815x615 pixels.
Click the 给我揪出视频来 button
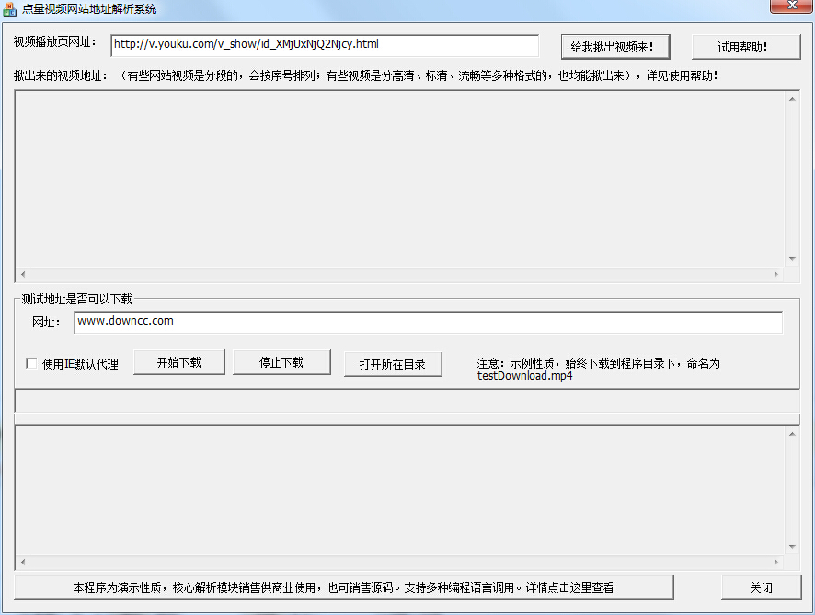coord(614,46)
